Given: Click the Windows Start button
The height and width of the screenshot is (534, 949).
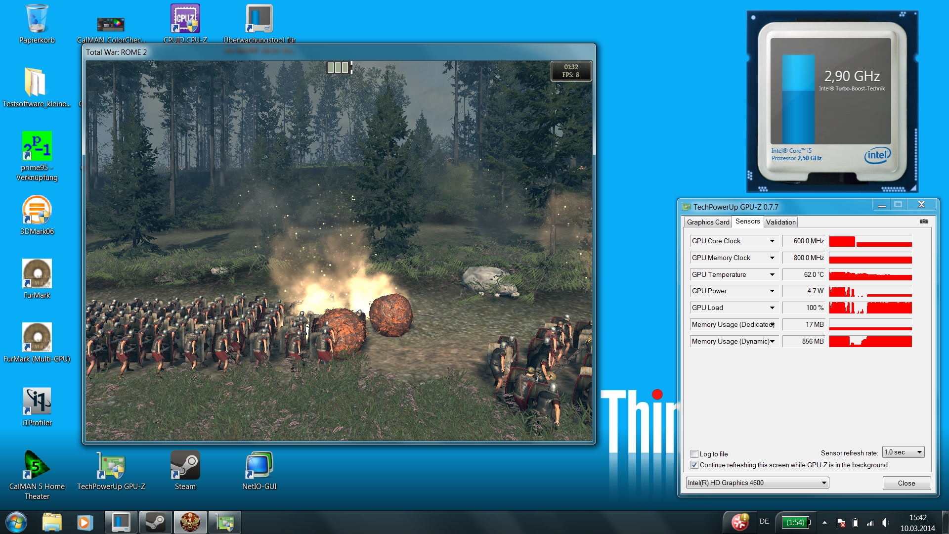Looking at the screenshot, I should coord(16,522).
